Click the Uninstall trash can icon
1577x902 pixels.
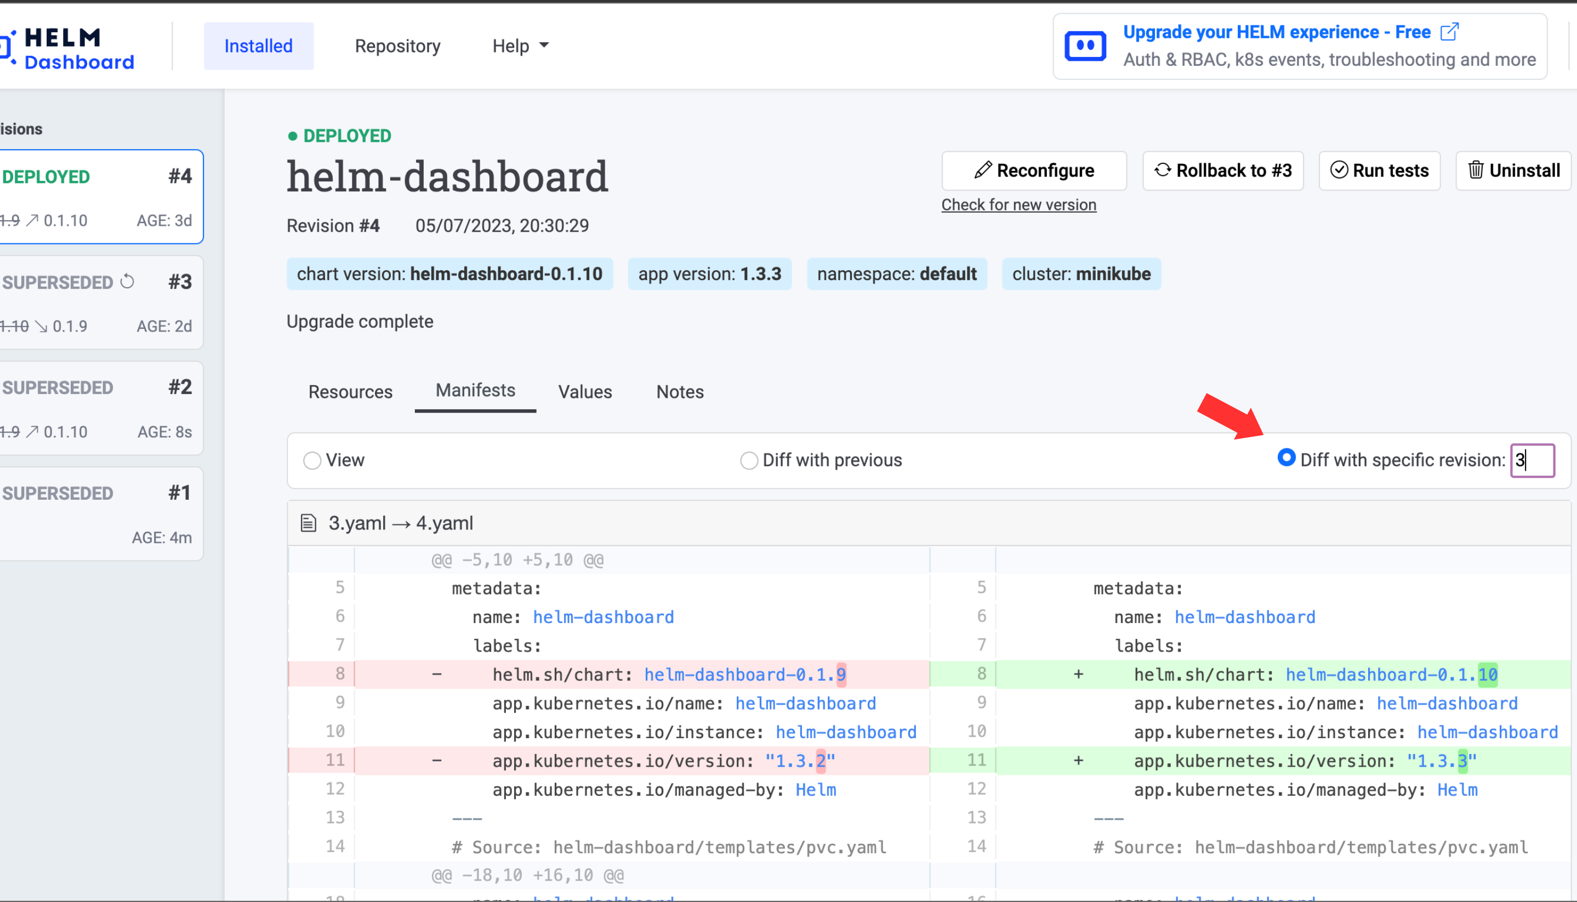click(1476, 170)
